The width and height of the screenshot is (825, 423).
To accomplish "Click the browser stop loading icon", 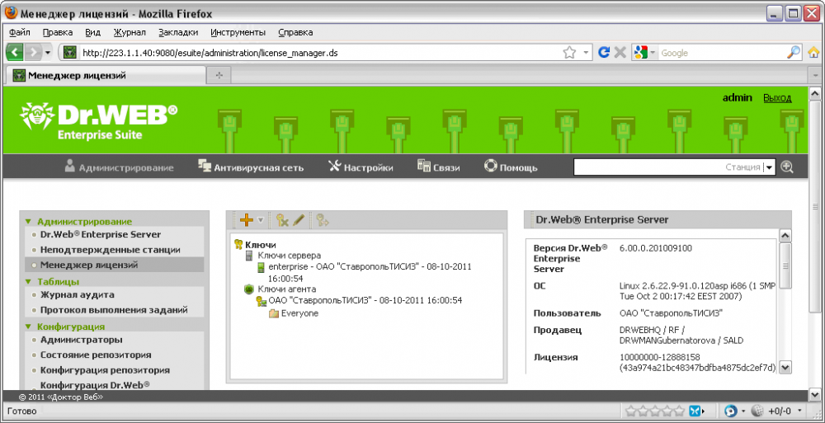I will coord(620,53).
